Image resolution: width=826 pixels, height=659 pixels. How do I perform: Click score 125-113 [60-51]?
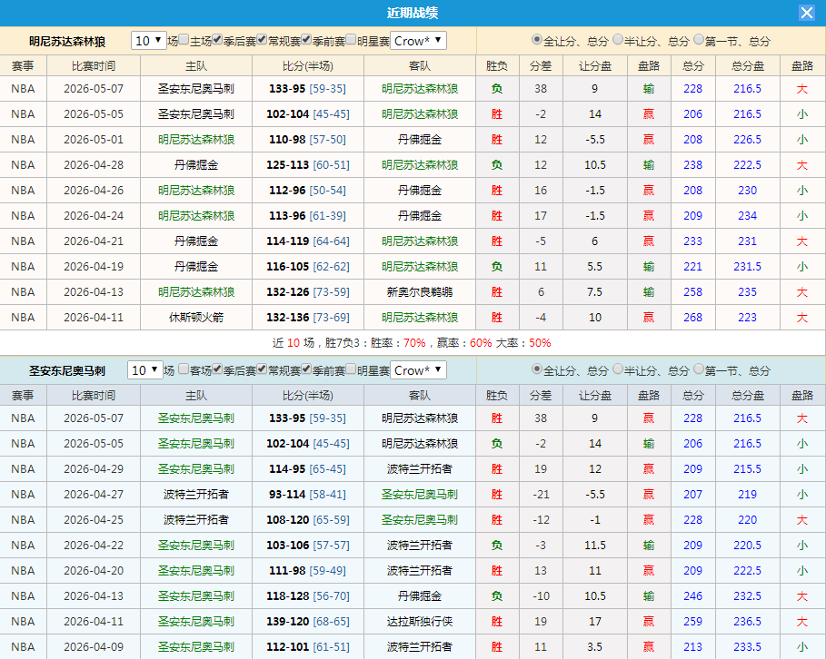tap(308, 165)
